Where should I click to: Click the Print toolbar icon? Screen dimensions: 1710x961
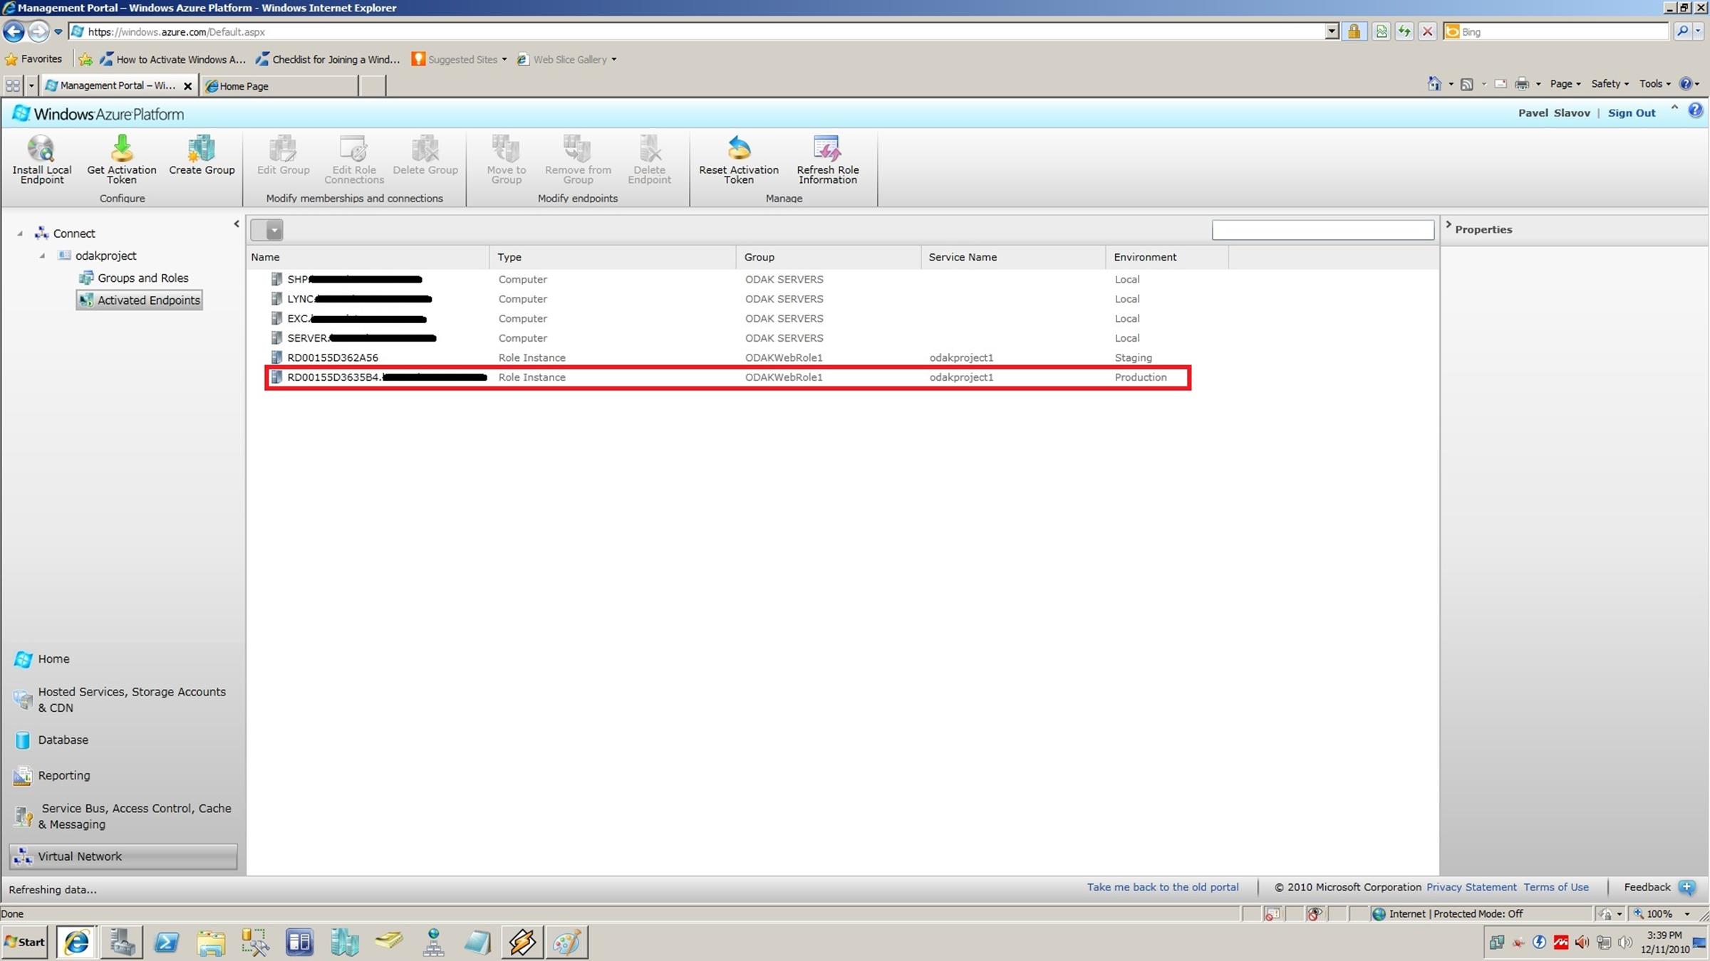click(1522, 84)
